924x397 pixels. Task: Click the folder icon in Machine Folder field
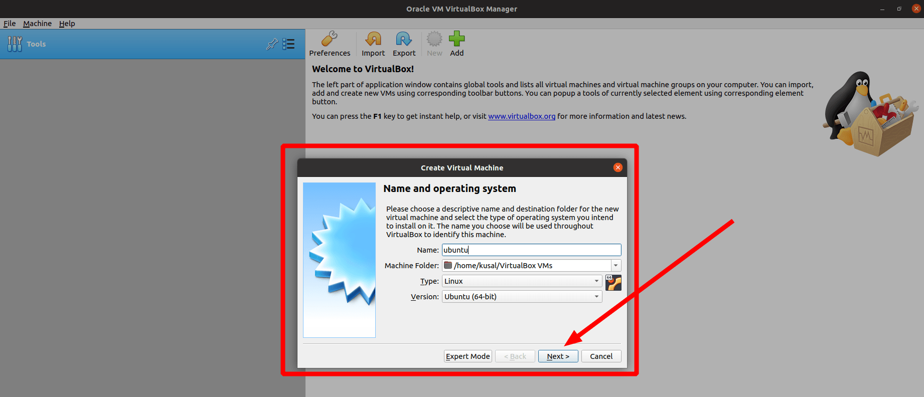point(448,265)
